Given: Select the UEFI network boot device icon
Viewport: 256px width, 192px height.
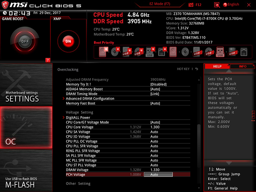Looking at the screenshot, I should pos(162,52).
